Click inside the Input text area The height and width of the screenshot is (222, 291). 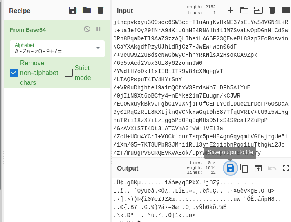[x=201, y=89]
